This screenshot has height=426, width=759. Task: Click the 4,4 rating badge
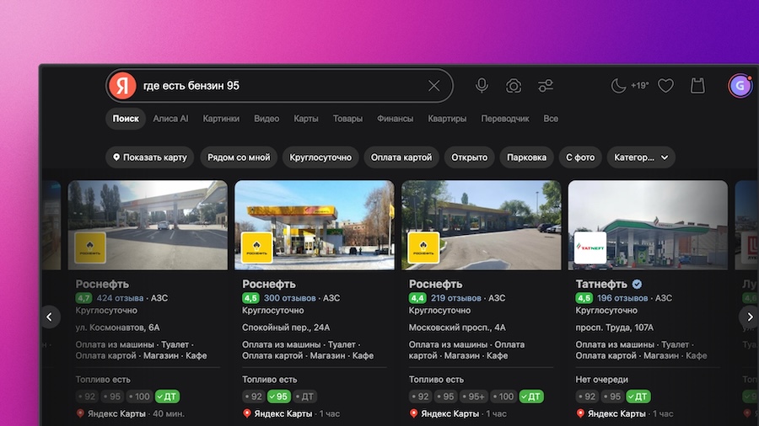point(417,298)
